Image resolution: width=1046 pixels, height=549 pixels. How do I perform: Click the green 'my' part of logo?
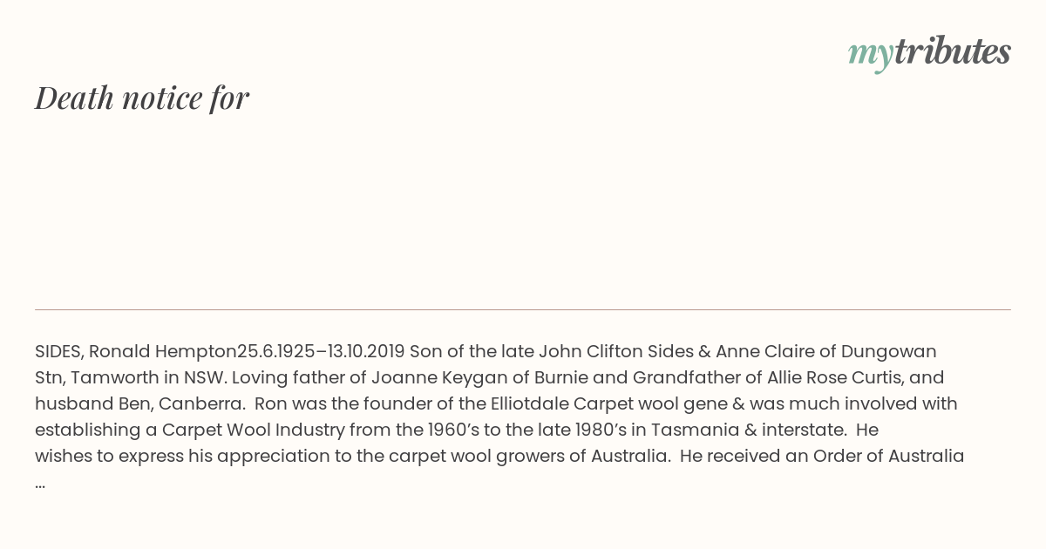[870, 55]
